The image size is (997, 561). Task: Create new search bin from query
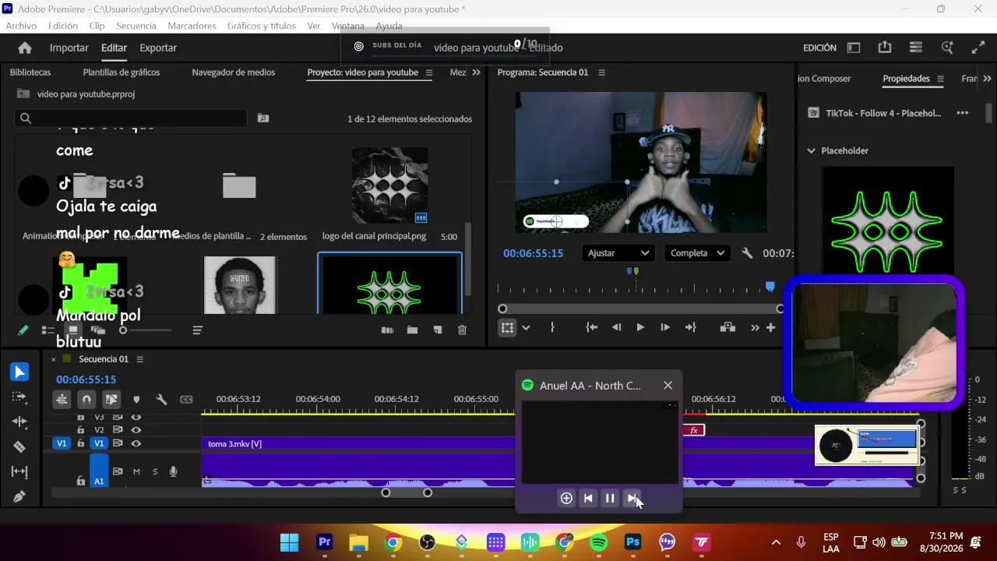pos(263,118)
